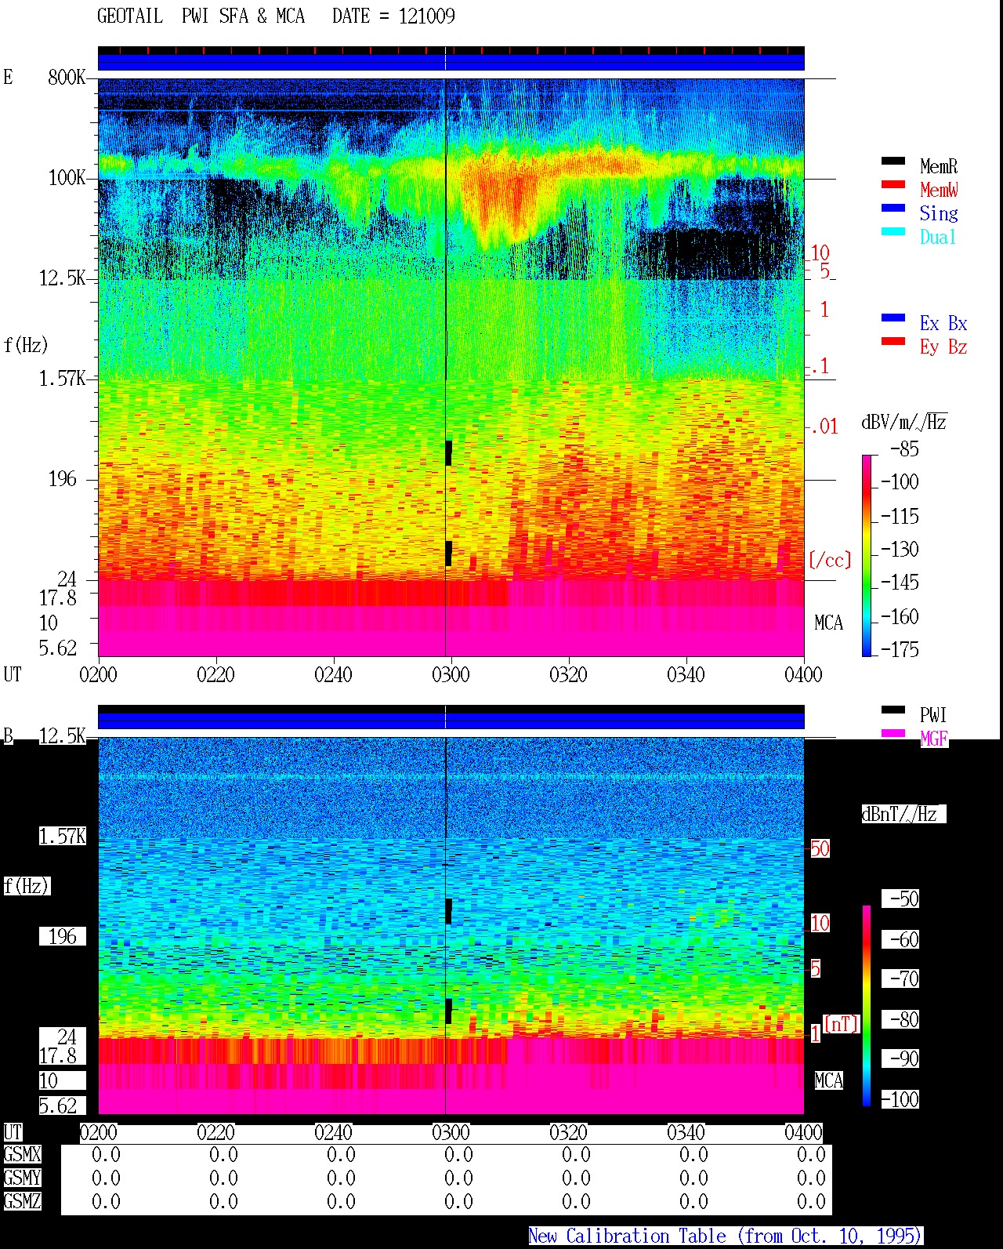This screenshot has height=1249, width=1003.
Task: Click the -130 value on the E color scale
Action: click(x=900, y=550)
